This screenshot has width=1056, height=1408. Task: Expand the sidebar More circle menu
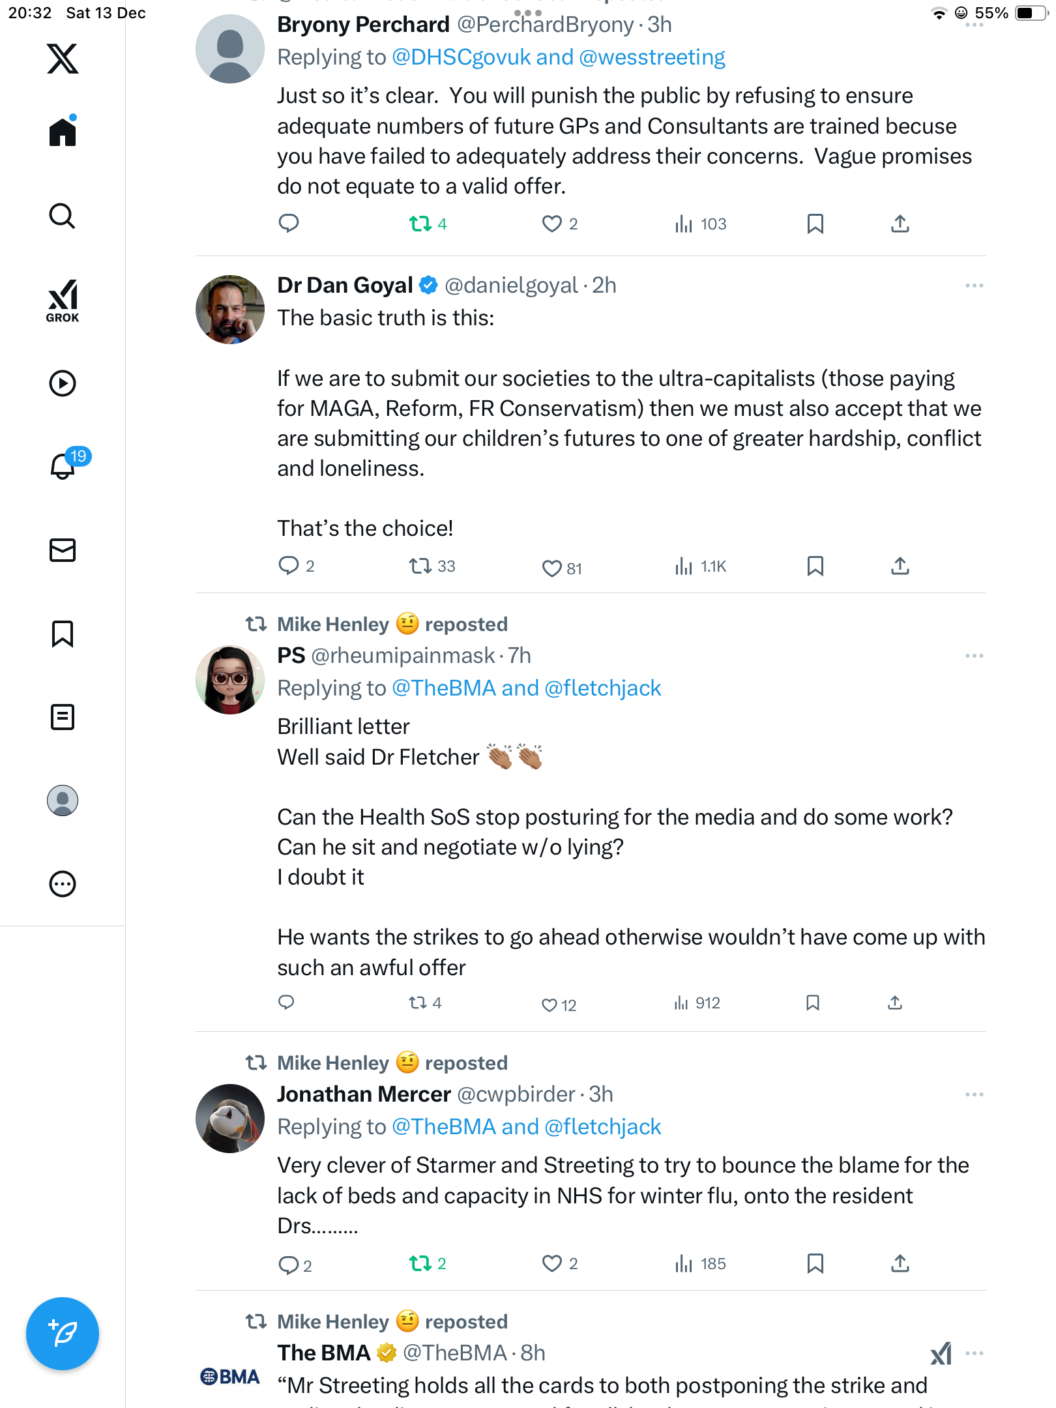pyautogui.click(x=63, y=884)
